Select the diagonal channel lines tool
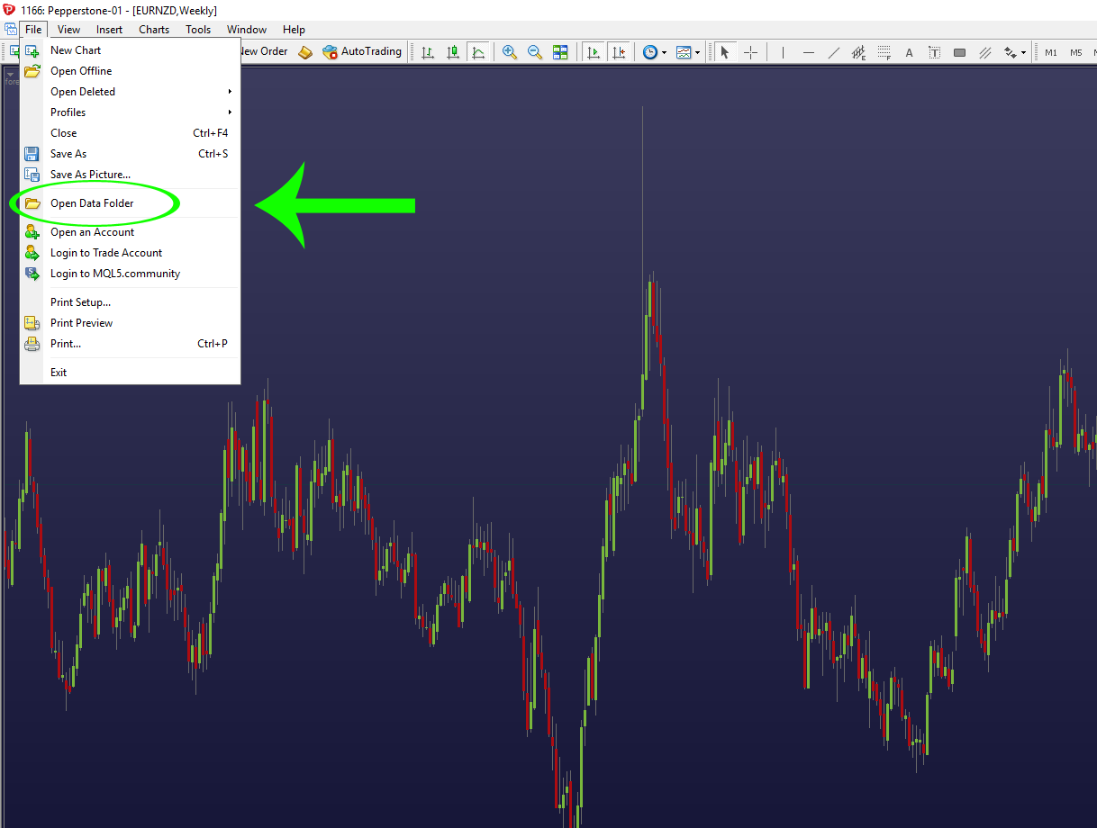Image resolution: width=1097 pixels, height=828 pixels. 984,52
